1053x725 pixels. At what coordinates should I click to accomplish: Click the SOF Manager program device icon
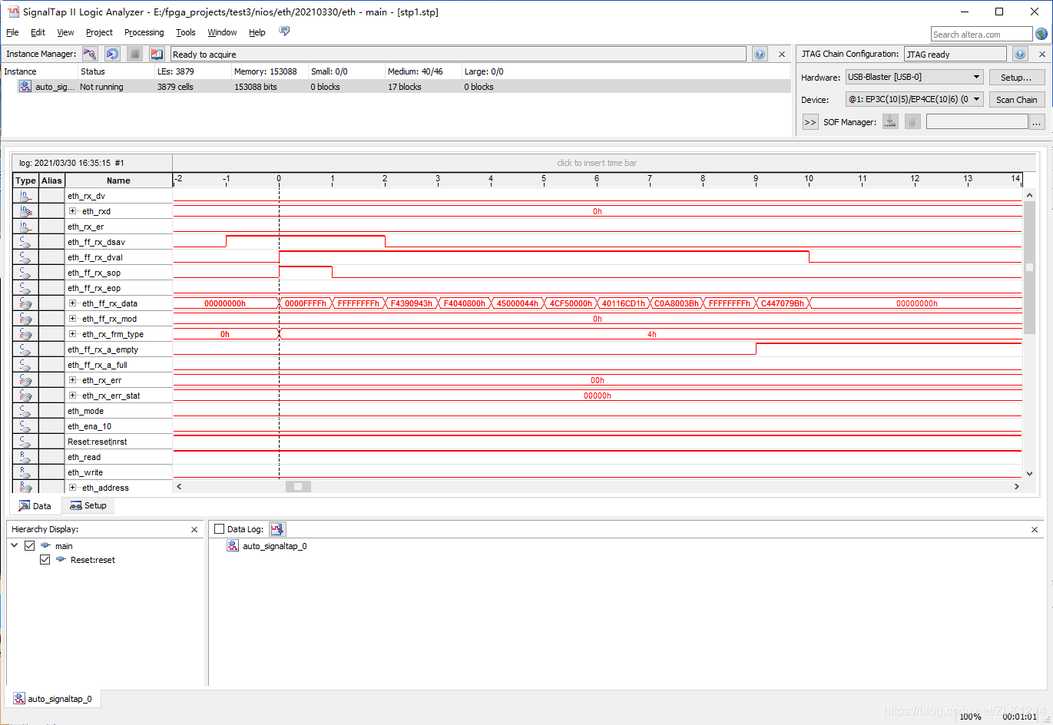click(x=890, y=121)
